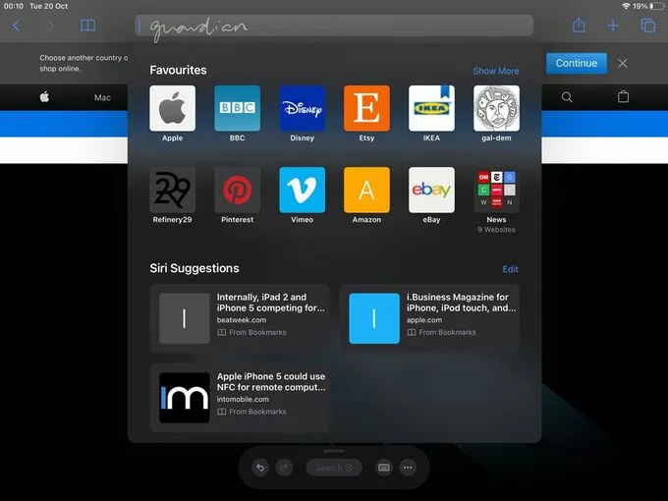Open Scribble palette more options
The height and width of the screenshot is (501, 668).
pyautogui.click(x=408, y=468)
